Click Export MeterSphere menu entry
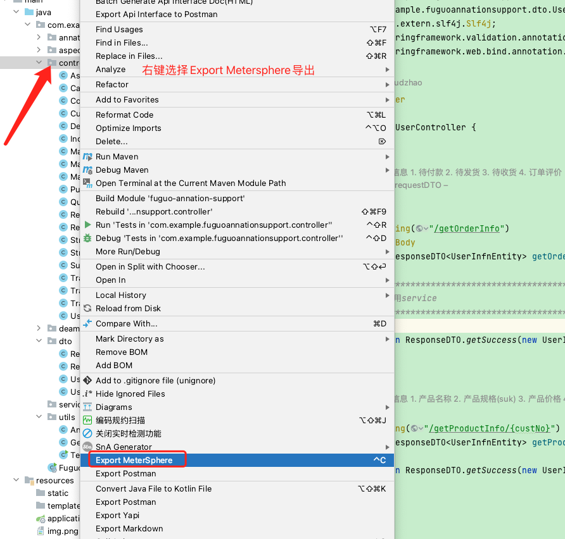Viewport: 565px width, 539px height. click(237, 460)
